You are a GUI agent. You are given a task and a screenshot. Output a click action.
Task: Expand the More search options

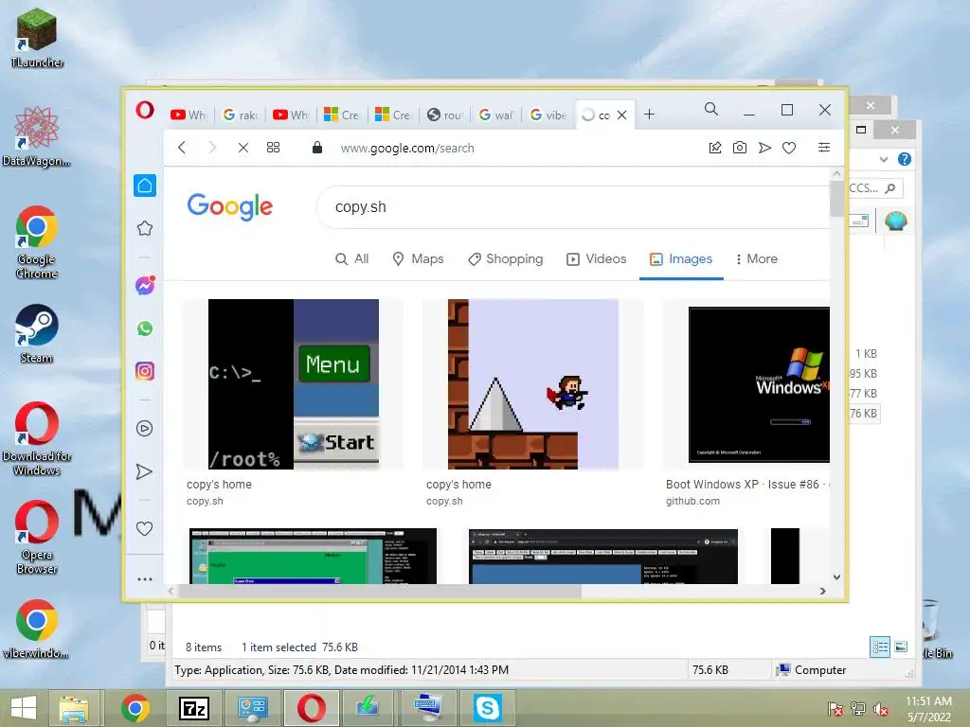[757, 259]
